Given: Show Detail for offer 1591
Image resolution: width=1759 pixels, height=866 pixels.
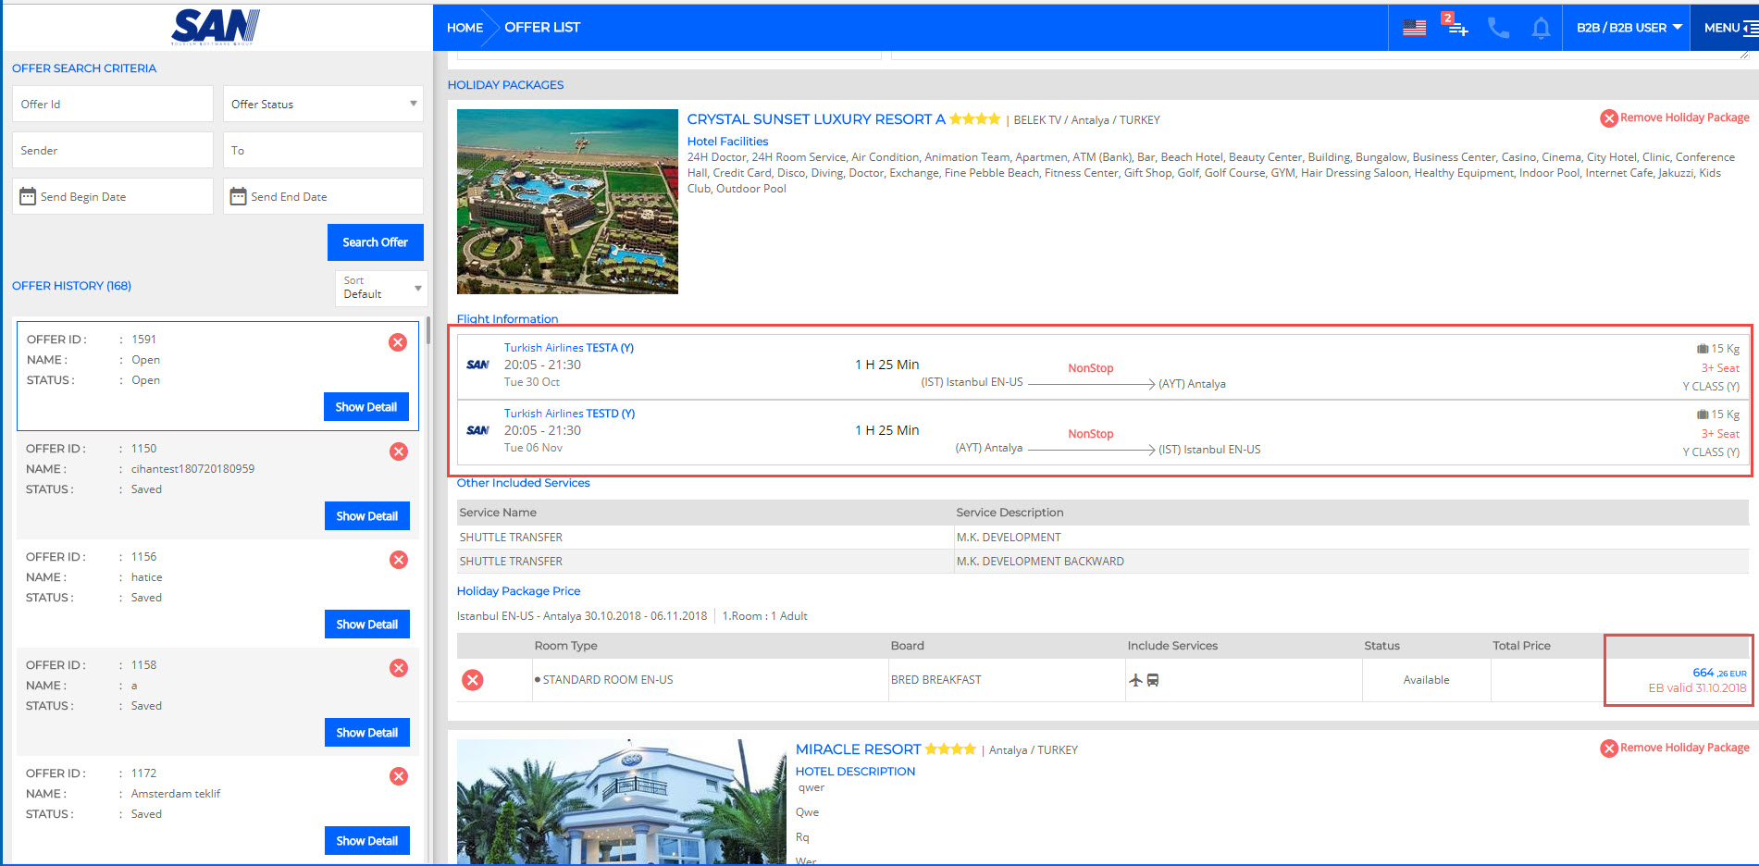Looking at the screenshot, I should [x=366, y=407].
